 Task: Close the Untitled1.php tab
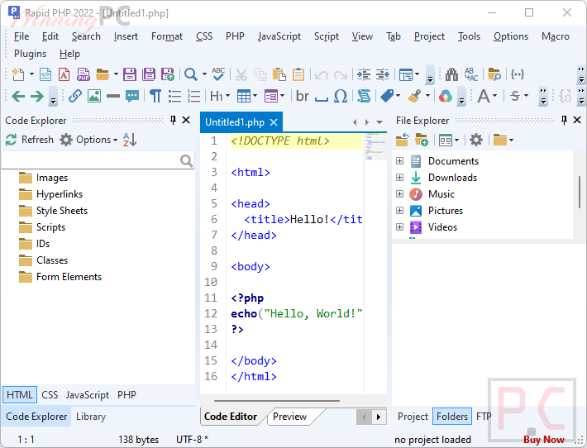(274, 122)
